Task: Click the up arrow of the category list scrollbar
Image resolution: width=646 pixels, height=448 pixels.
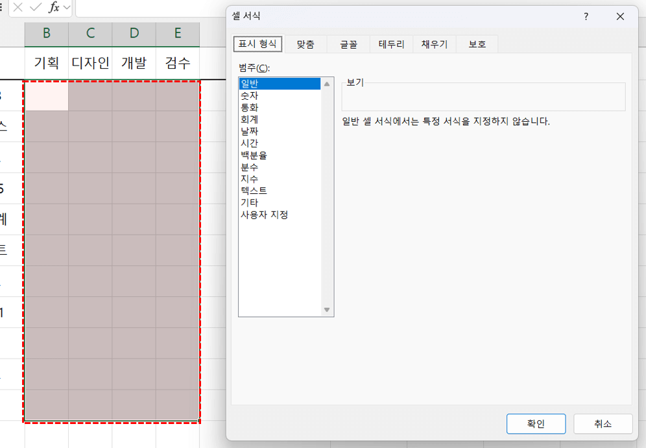Action: (x=327, y=82)
